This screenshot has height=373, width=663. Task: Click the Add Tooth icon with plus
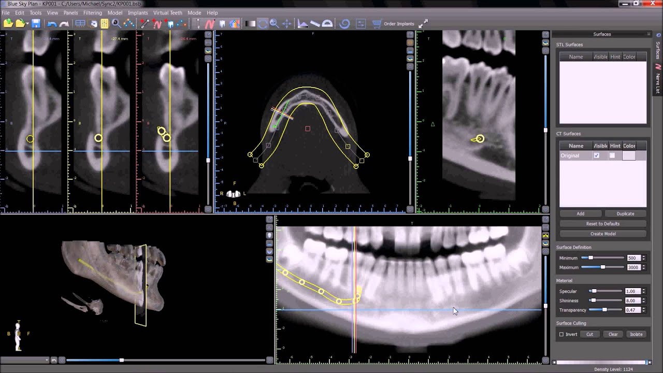[170, 23]
